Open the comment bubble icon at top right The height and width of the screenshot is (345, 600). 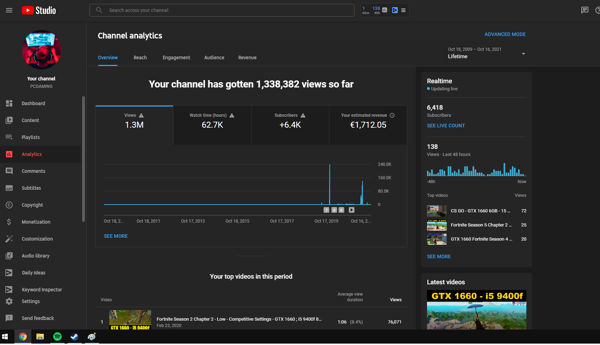(x=585, y=10)
